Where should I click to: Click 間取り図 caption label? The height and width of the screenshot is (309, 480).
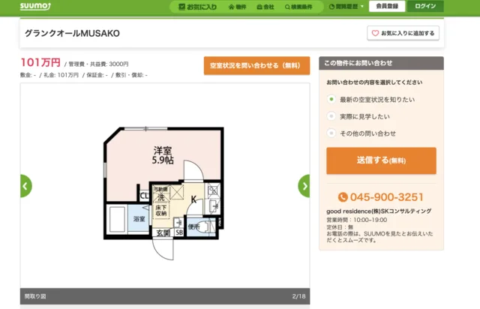[35, 296]
